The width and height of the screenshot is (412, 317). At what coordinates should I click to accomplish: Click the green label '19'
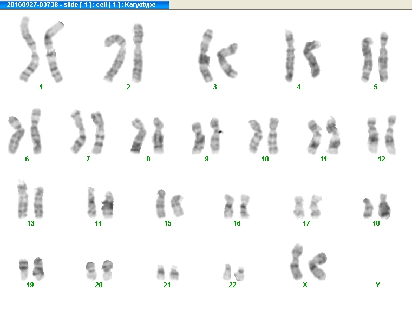30,285
